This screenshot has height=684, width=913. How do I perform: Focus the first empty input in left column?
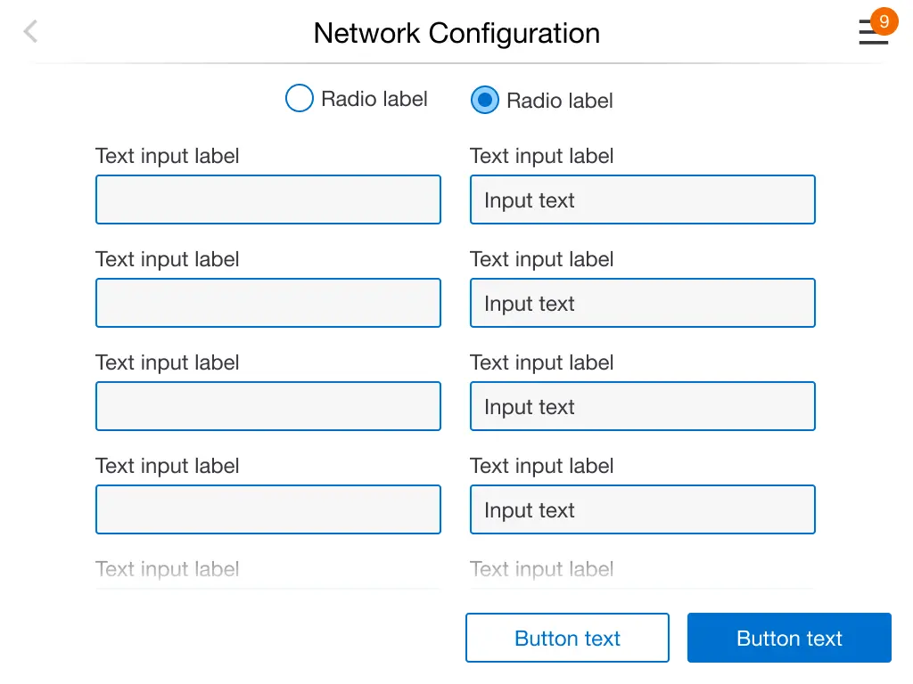[x=267, y=199]
